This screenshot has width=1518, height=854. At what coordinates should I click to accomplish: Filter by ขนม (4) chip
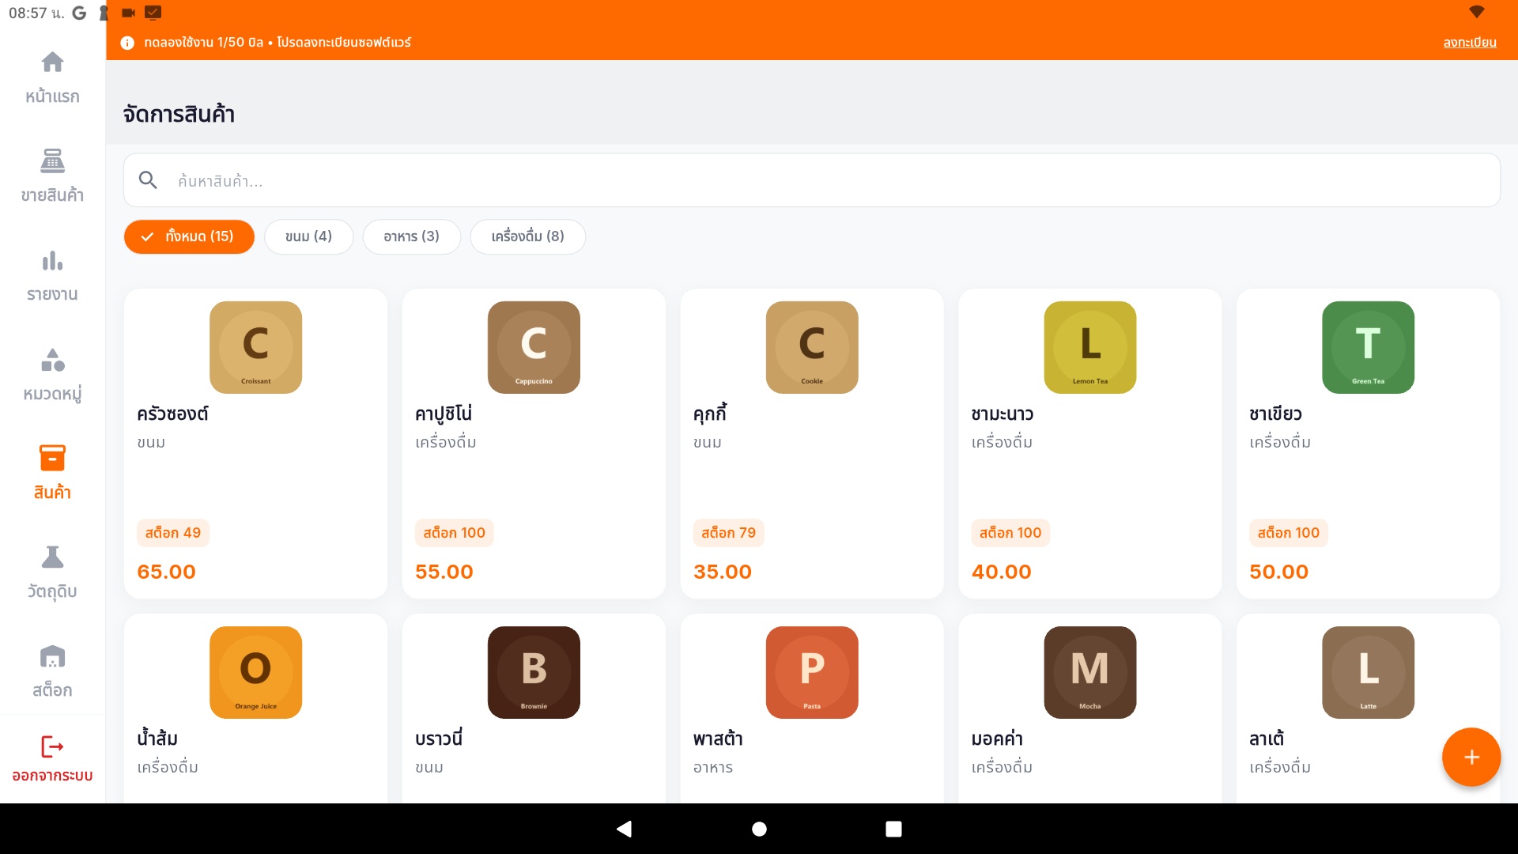(x=308, y=236)
